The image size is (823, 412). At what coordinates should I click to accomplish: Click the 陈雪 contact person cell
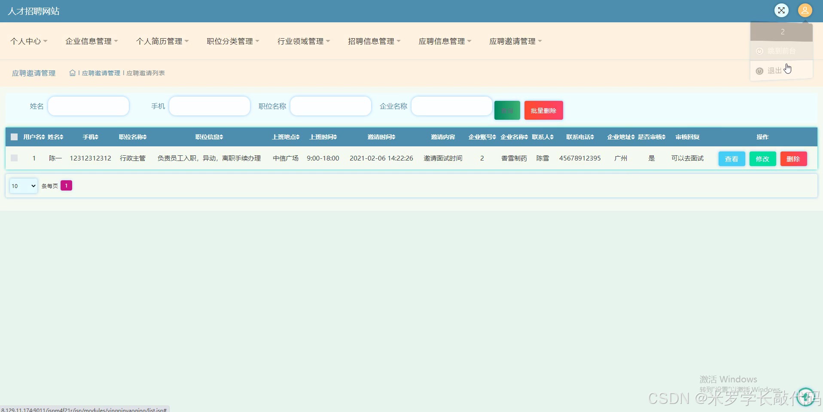[543, 158]
